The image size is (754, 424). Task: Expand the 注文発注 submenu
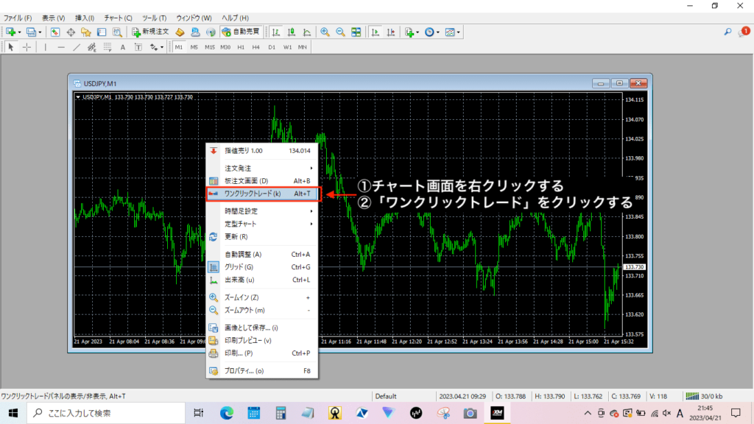(263, 169)
